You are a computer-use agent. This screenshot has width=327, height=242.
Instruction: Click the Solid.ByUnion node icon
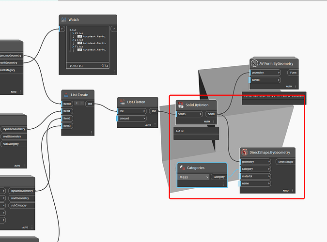[x=181, y=105]
